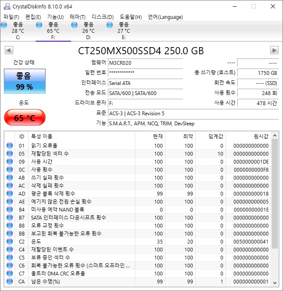283x291 pixels.
Task: Click the firmware field M3CR020
Action: point(145,63)
